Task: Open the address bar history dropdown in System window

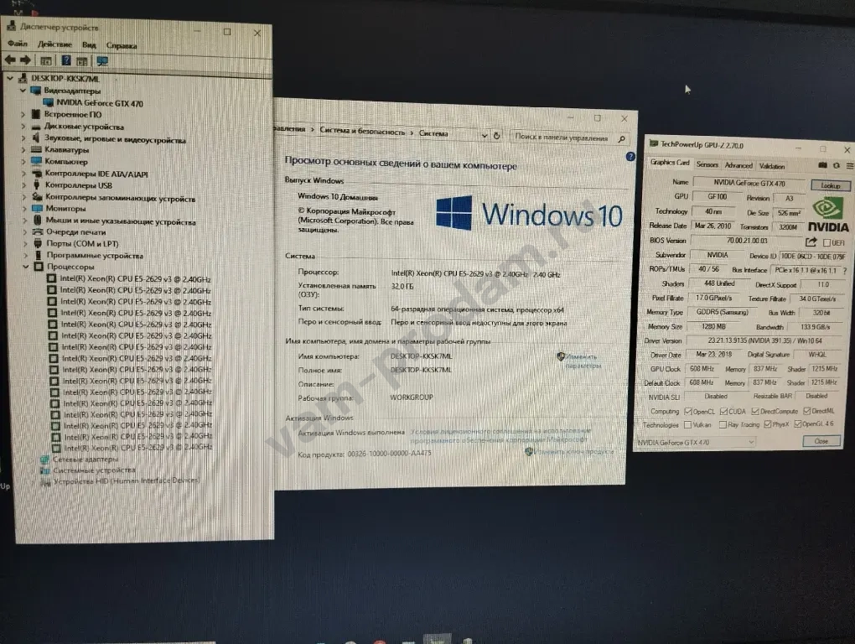Action: 484,135
